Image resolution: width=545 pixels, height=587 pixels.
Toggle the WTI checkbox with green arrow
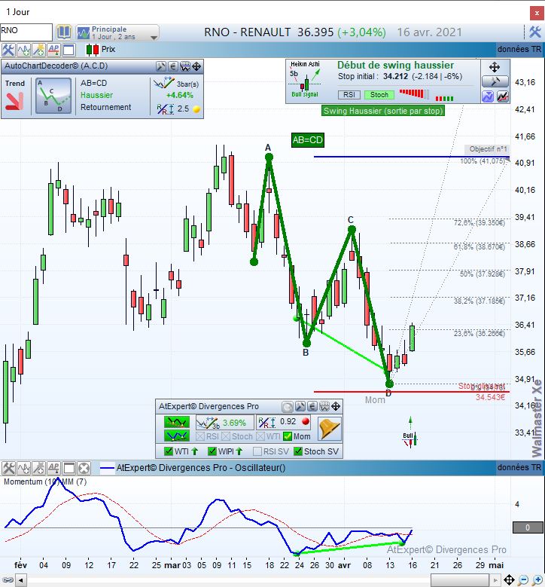click(169, 451)
